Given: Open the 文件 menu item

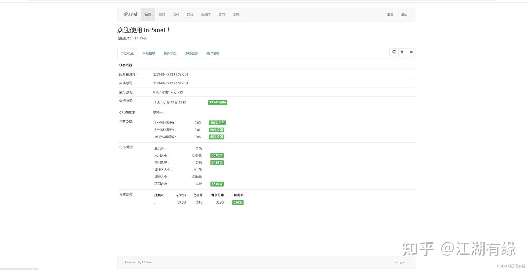Looking at the screenshot, I should [176, 15].
